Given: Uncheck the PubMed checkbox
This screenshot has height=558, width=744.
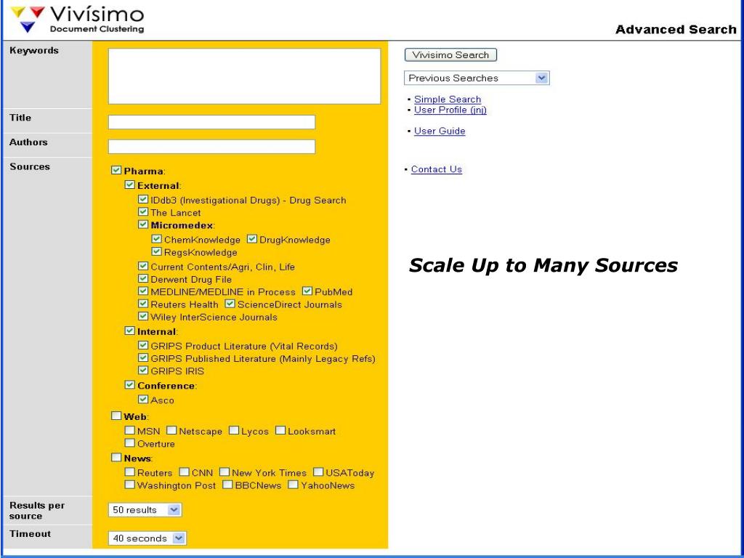Looking at the screenshot, I should 307,291.
